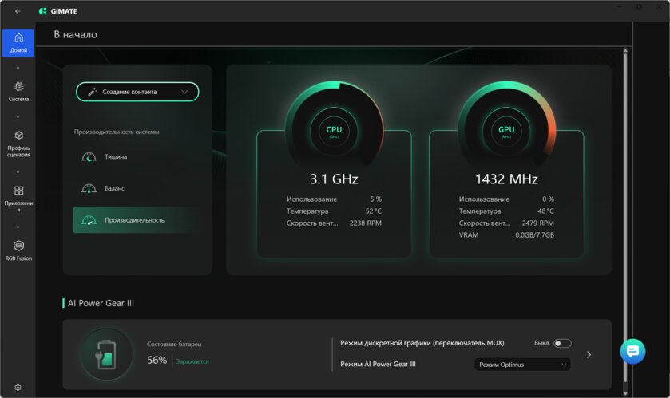Click the Выкл. toggle state label
Screen dimensions: 670x398
541,343
